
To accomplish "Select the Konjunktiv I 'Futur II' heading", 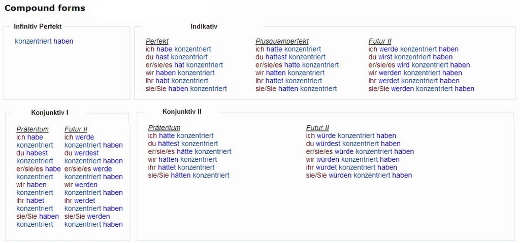I will (x=76, y=129).
